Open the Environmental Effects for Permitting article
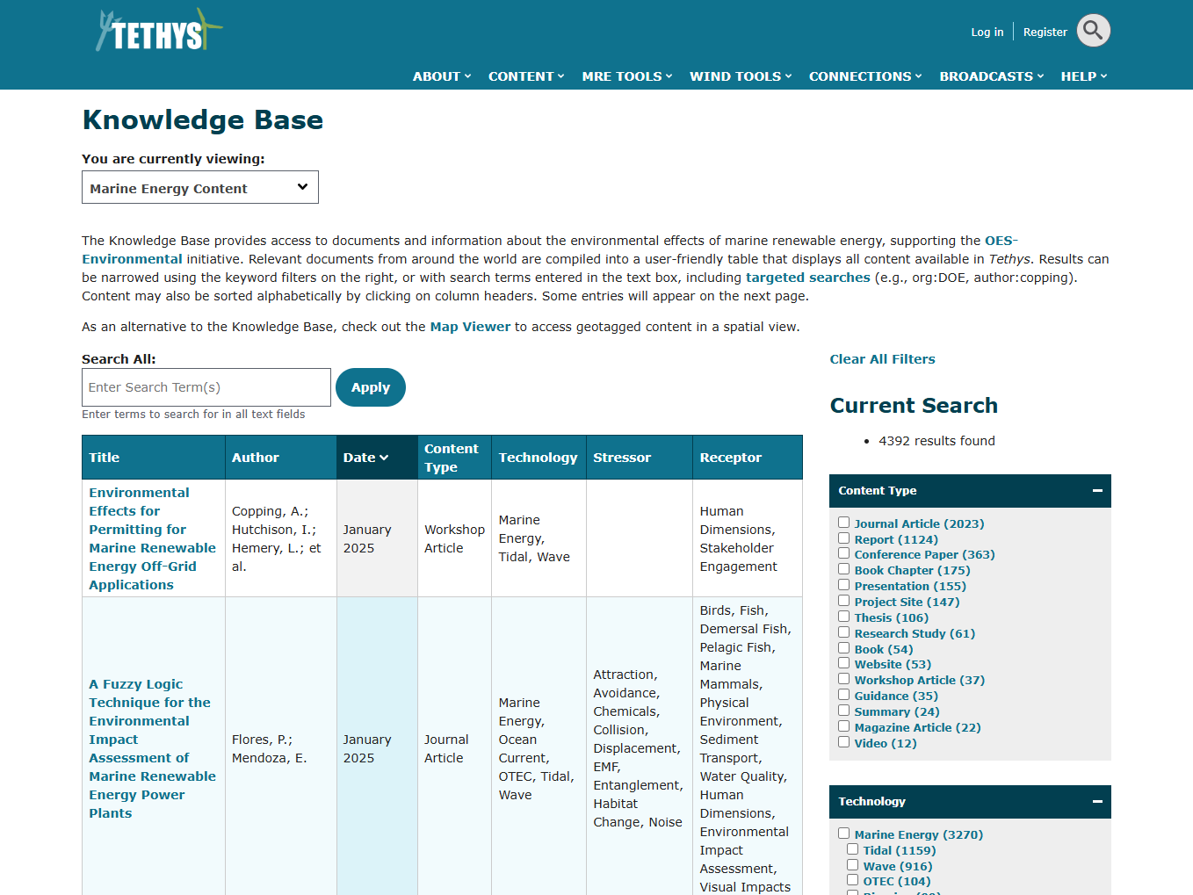The width and height of the screenshot is (1193, 895). pyautogui.click(x=152, y=538)
